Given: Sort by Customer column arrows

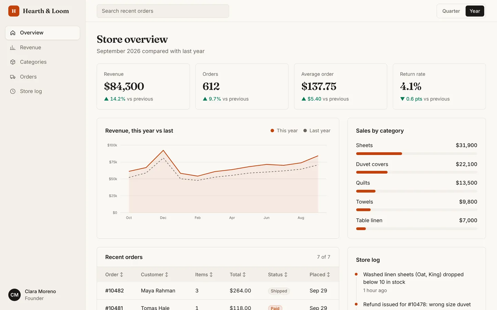Looking at the screenshot, I should click(167, 275).
